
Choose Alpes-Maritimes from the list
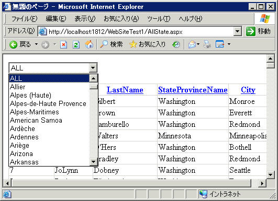(49, 112)
